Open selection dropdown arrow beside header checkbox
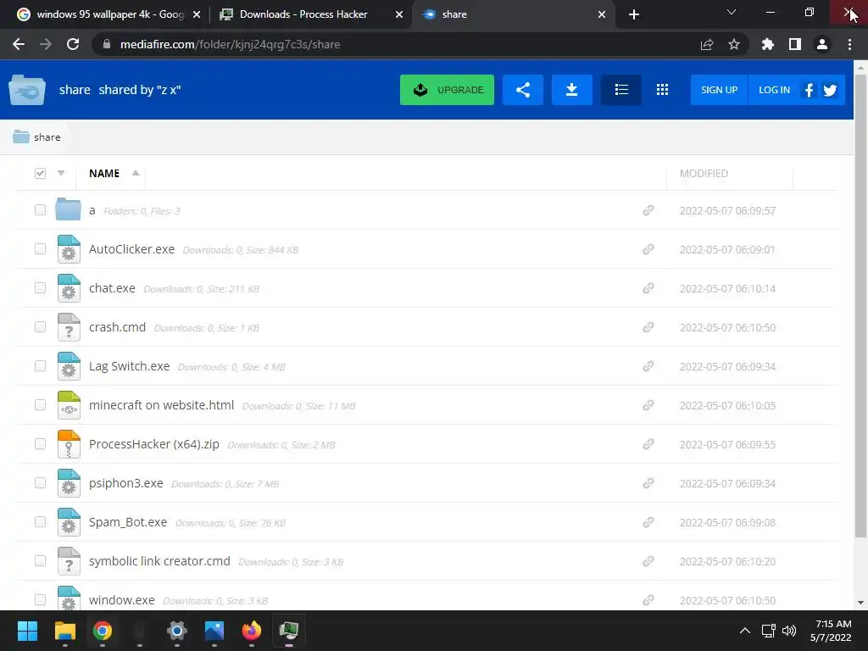Image resolution: width=868 pixels, height=651 pixels. click(61, 173)
